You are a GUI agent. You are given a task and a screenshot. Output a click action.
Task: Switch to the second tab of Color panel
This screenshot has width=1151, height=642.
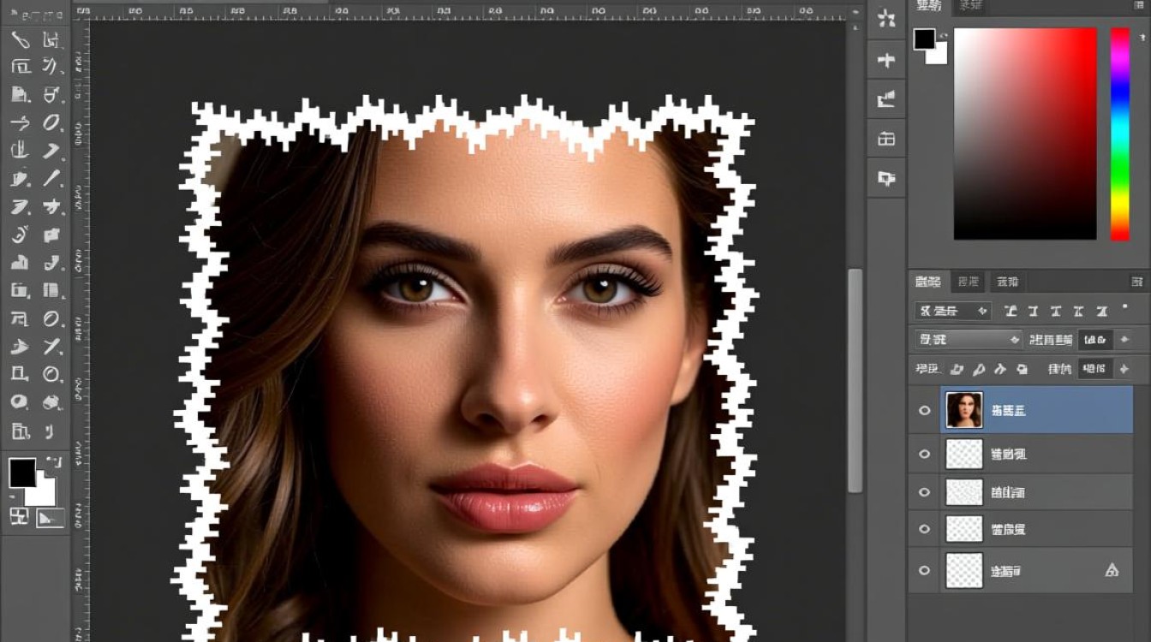969,6
